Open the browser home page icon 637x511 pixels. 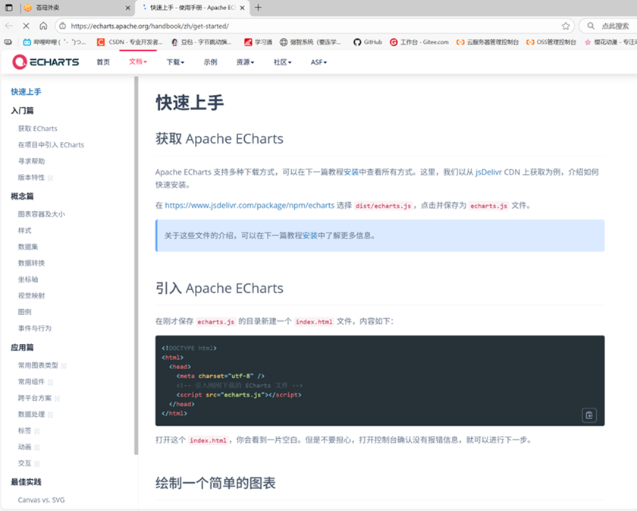[43, 26]
